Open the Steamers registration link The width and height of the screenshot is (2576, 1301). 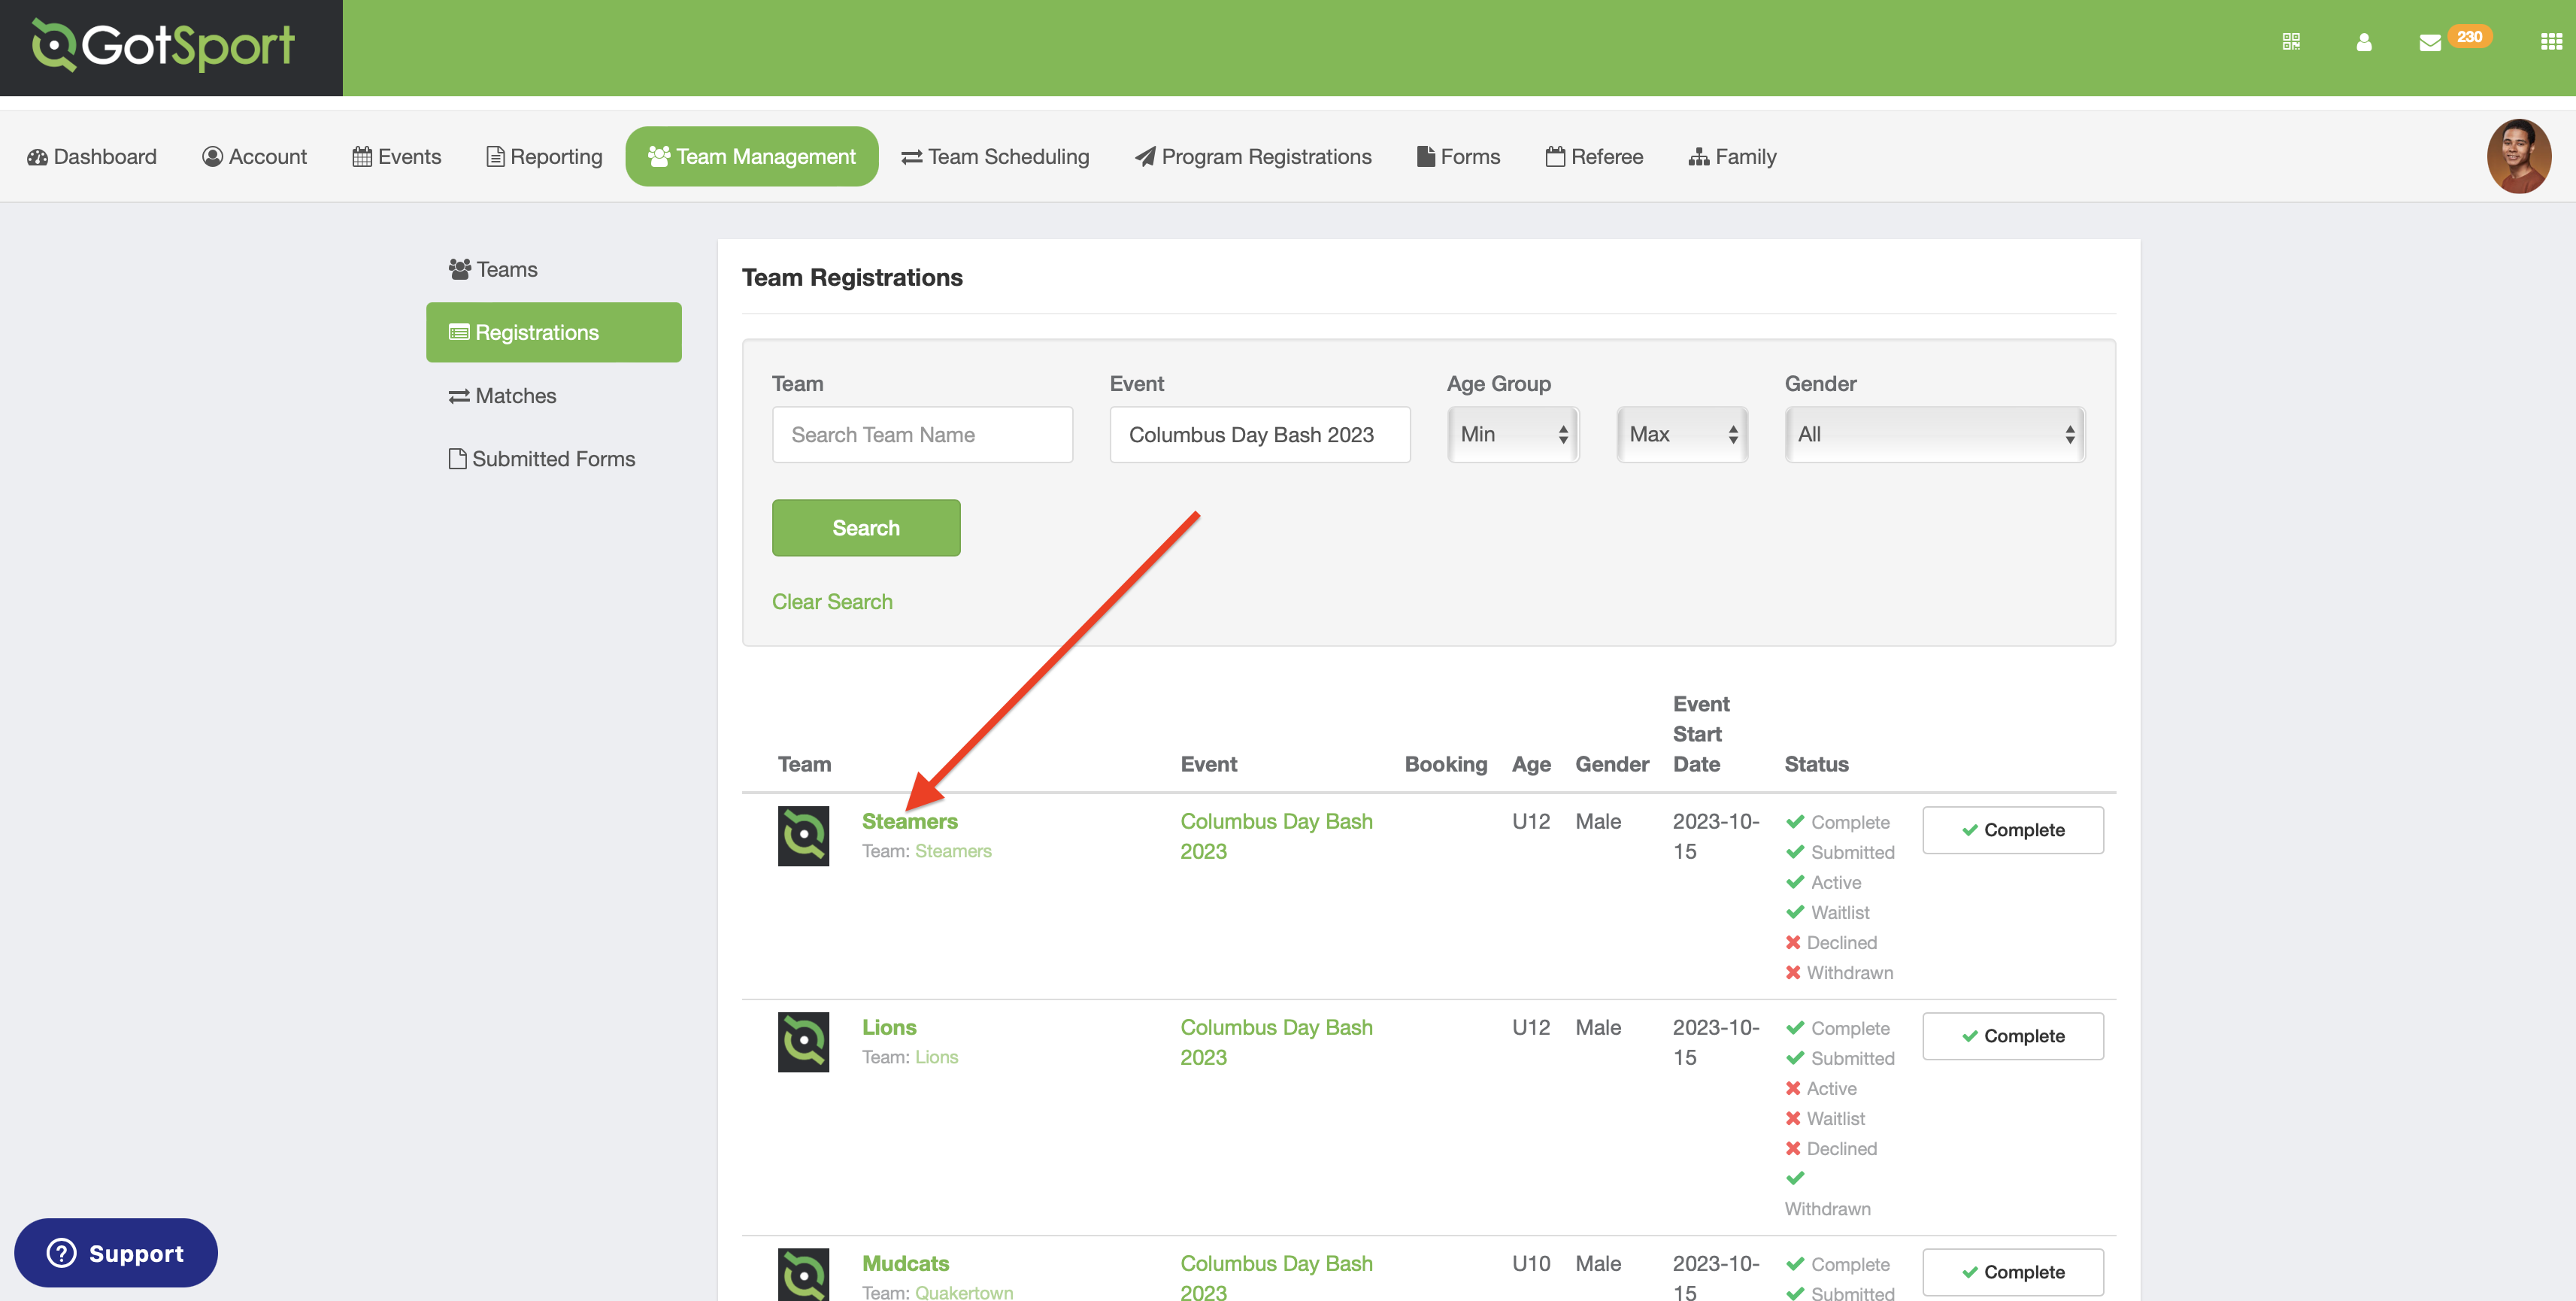(910, 821)
